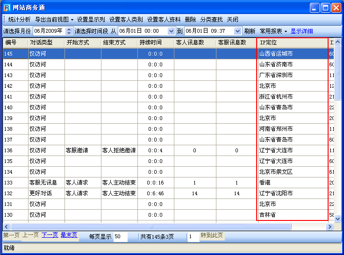Open the end time dropdown 06月01日 09:37
Screen dimensions: 344x255
tap(237, 31)
